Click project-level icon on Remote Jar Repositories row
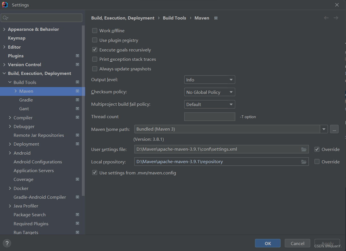The width and height of the screenshot is (346, 251). click(x=77, y=135)
